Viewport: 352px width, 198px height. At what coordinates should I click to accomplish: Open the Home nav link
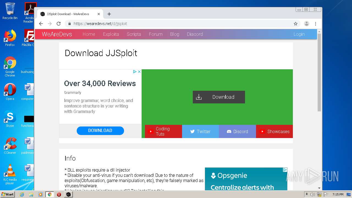pyautogui.click(x=89, y=34)
